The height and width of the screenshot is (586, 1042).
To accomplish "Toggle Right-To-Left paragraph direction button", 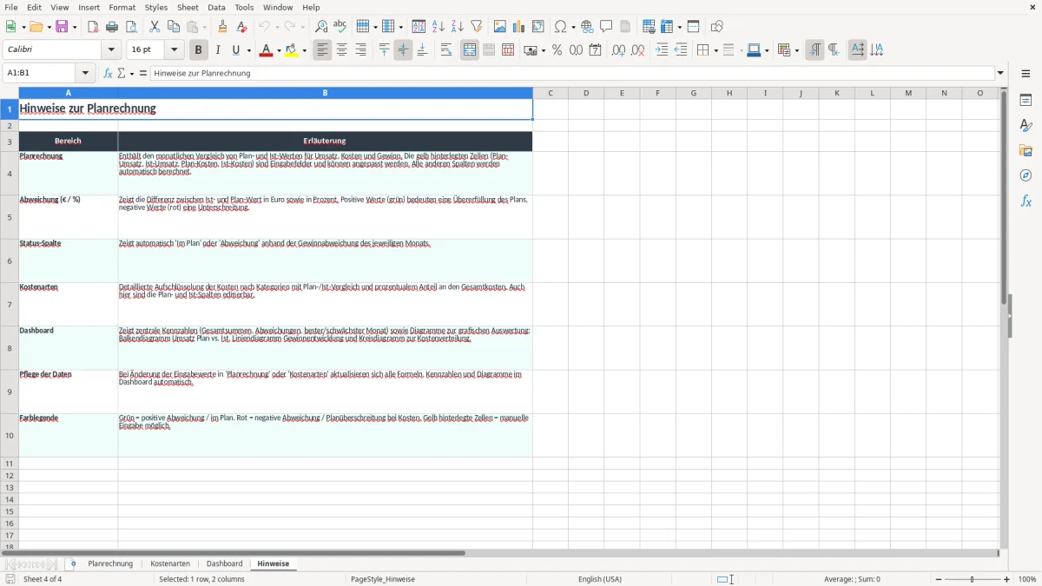I will click(834, 50).
